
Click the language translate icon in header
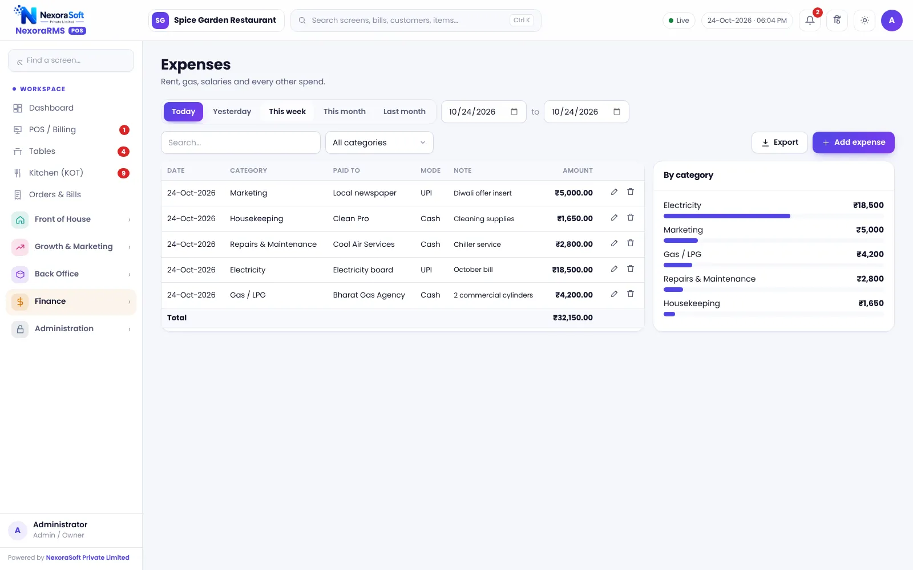[x=837, y=21]
